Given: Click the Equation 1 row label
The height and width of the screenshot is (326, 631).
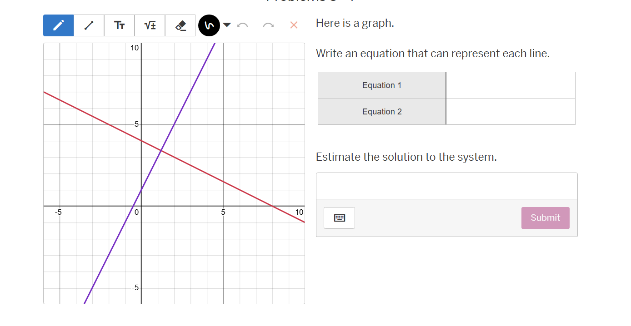Looking at the screenshot, I should click(x=381, y=85).
